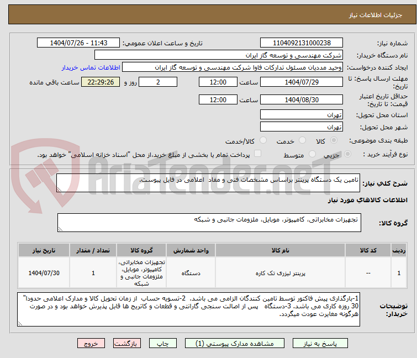Select the متوسط purchase type radio

(x=313, y=155)
